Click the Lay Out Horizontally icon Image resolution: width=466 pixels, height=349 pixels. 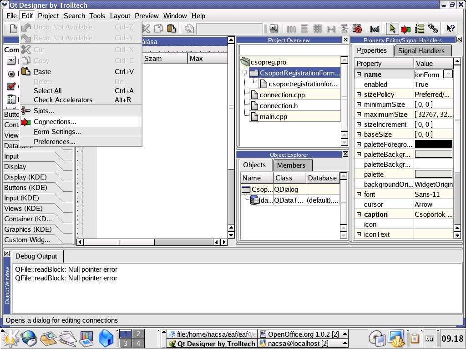click(x=291, y=29)
